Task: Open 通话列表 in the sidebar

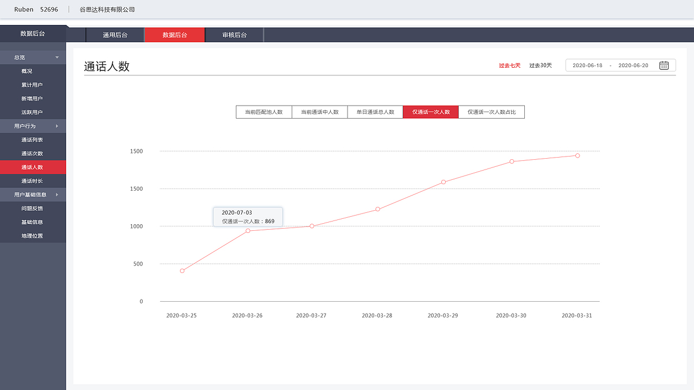Action: [33, 140]
